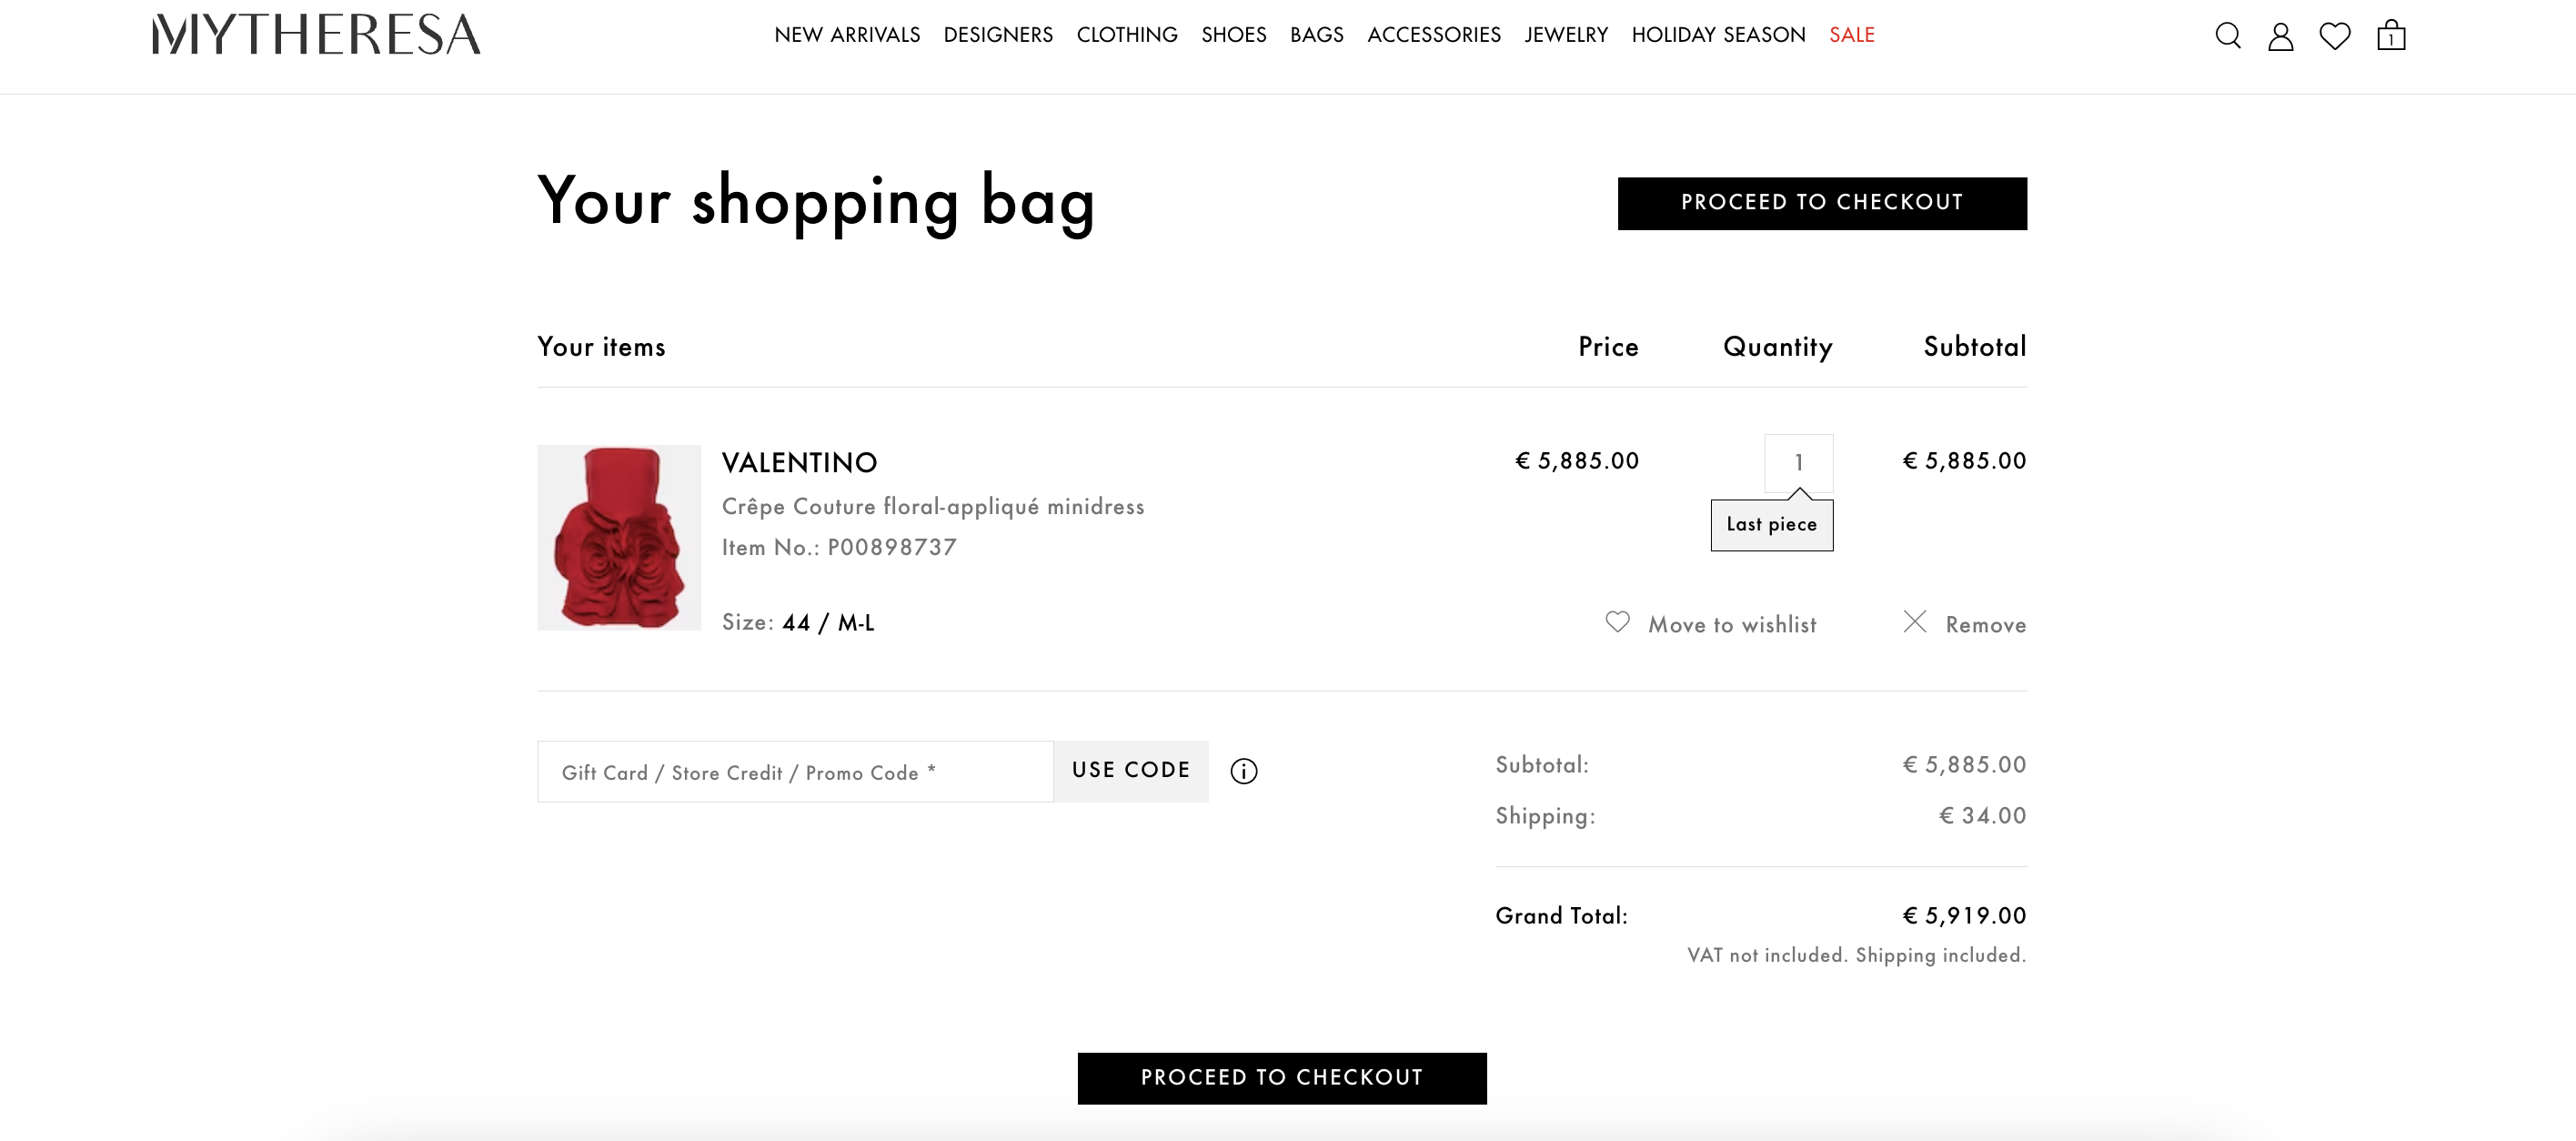2576x1141 pixels.
Task: Select the SALE menu tab
Action: point(1852,35)
